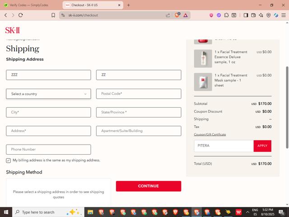The image size is (289, 217).
Task: Click the CONTINUE button
Action: click(x=149, y=186)
